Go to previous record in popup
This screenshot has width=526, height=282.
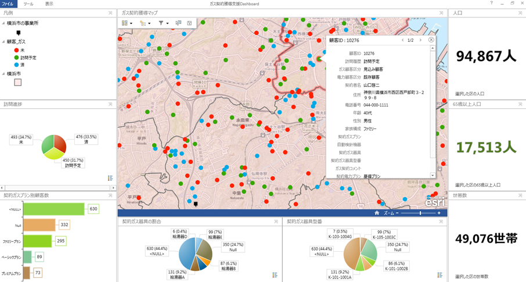pos(402,40)
